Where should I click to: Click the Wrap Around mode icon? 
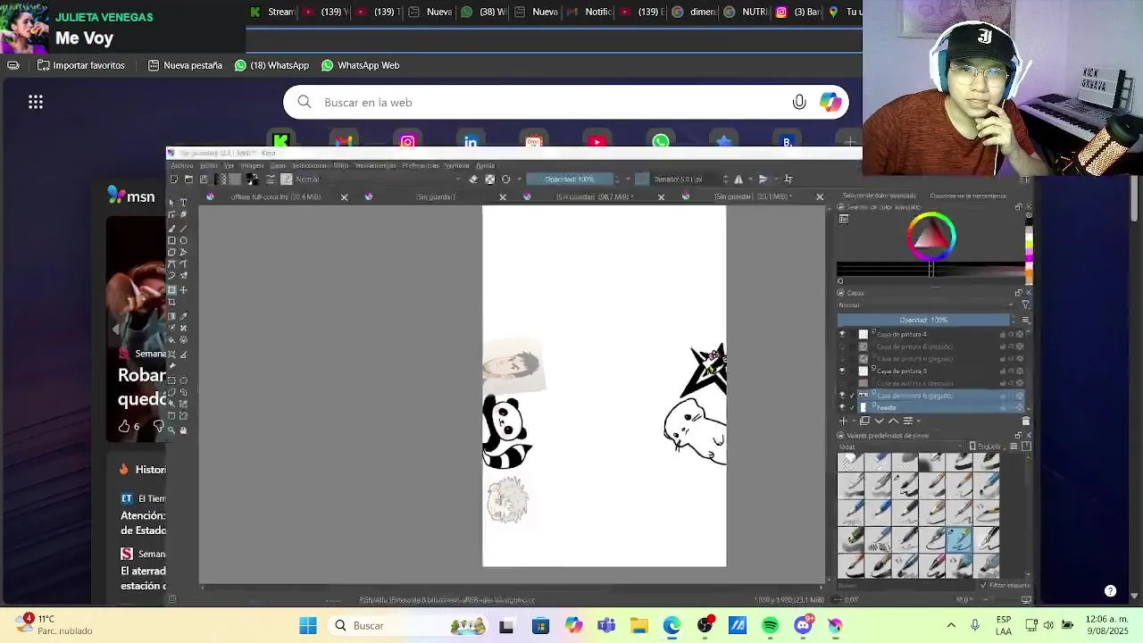tap(788, 179)
